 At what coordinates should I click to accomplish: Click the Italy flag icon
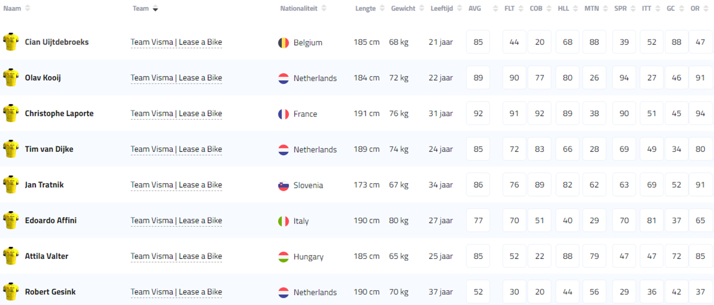click(x=283, y=221)
